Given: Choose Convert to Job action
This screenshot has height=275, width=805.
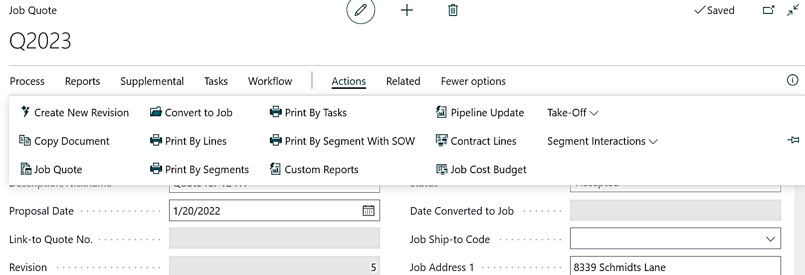Looking at the screenshot, I should pyautogui.click(x=192, y=113).
